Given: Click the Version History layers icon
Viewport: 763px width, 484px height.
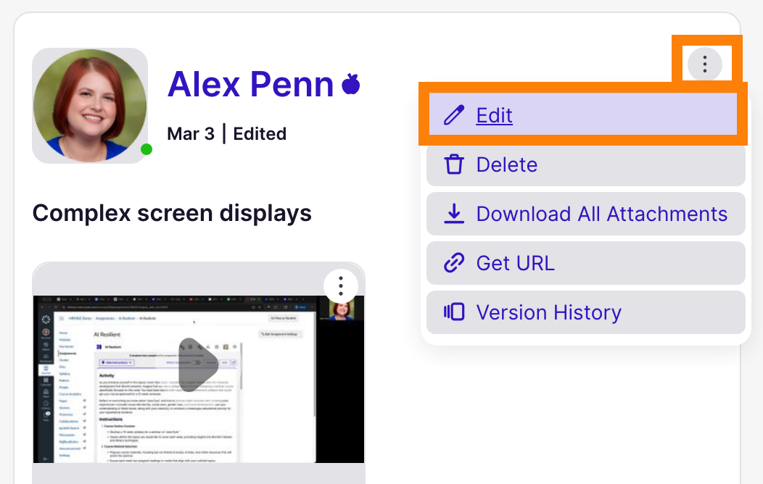Looking at the screenshot, I should (x=455, y=312).
